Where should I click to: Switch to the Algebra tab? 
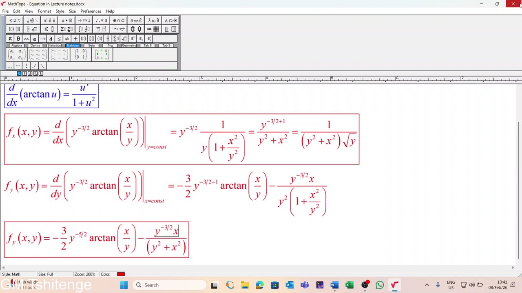tap(16, 46)
